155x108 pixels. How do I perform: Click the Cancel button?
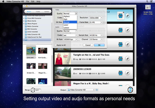(88, 45)
